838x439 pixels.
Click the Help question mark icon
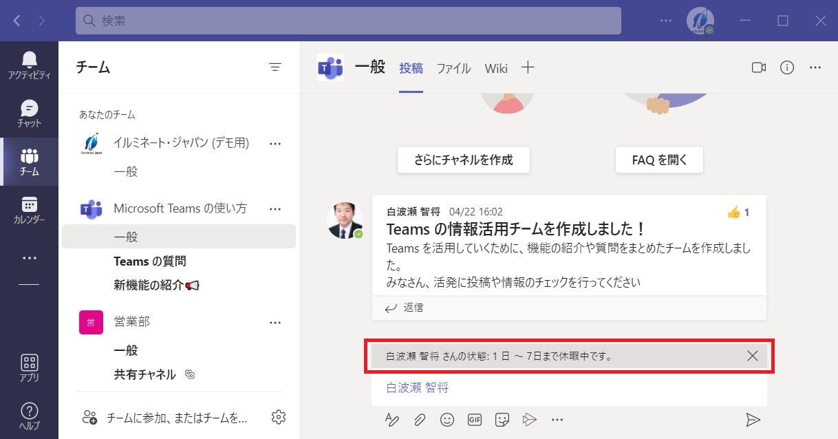tap(29, 411)
